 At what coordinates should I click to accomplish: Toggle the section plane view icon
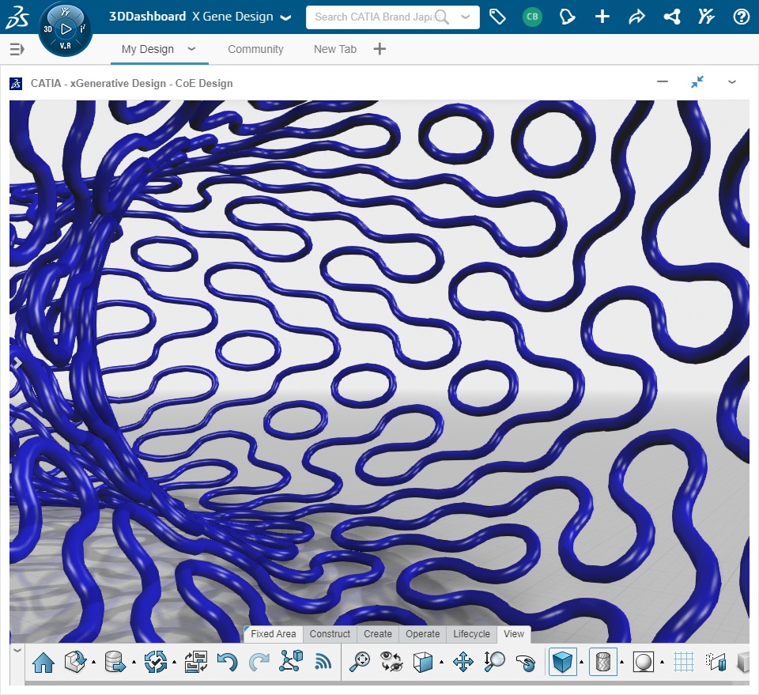(x=716, y=662)
